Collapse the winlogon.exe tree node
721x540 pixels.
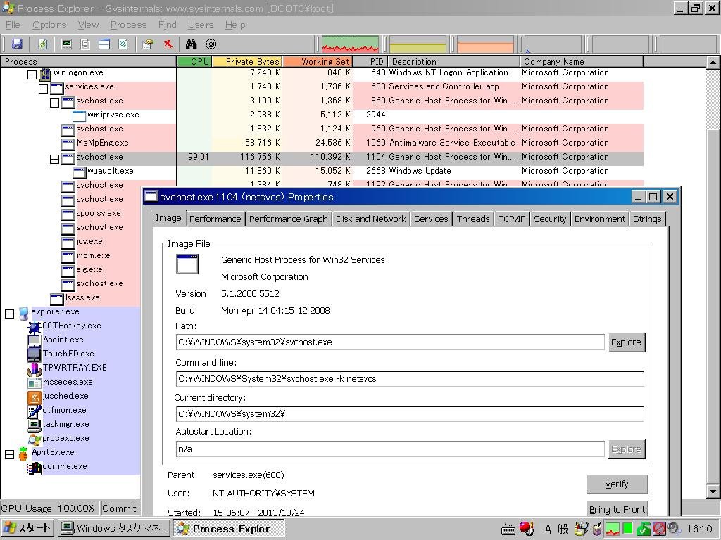coord(32,75)
